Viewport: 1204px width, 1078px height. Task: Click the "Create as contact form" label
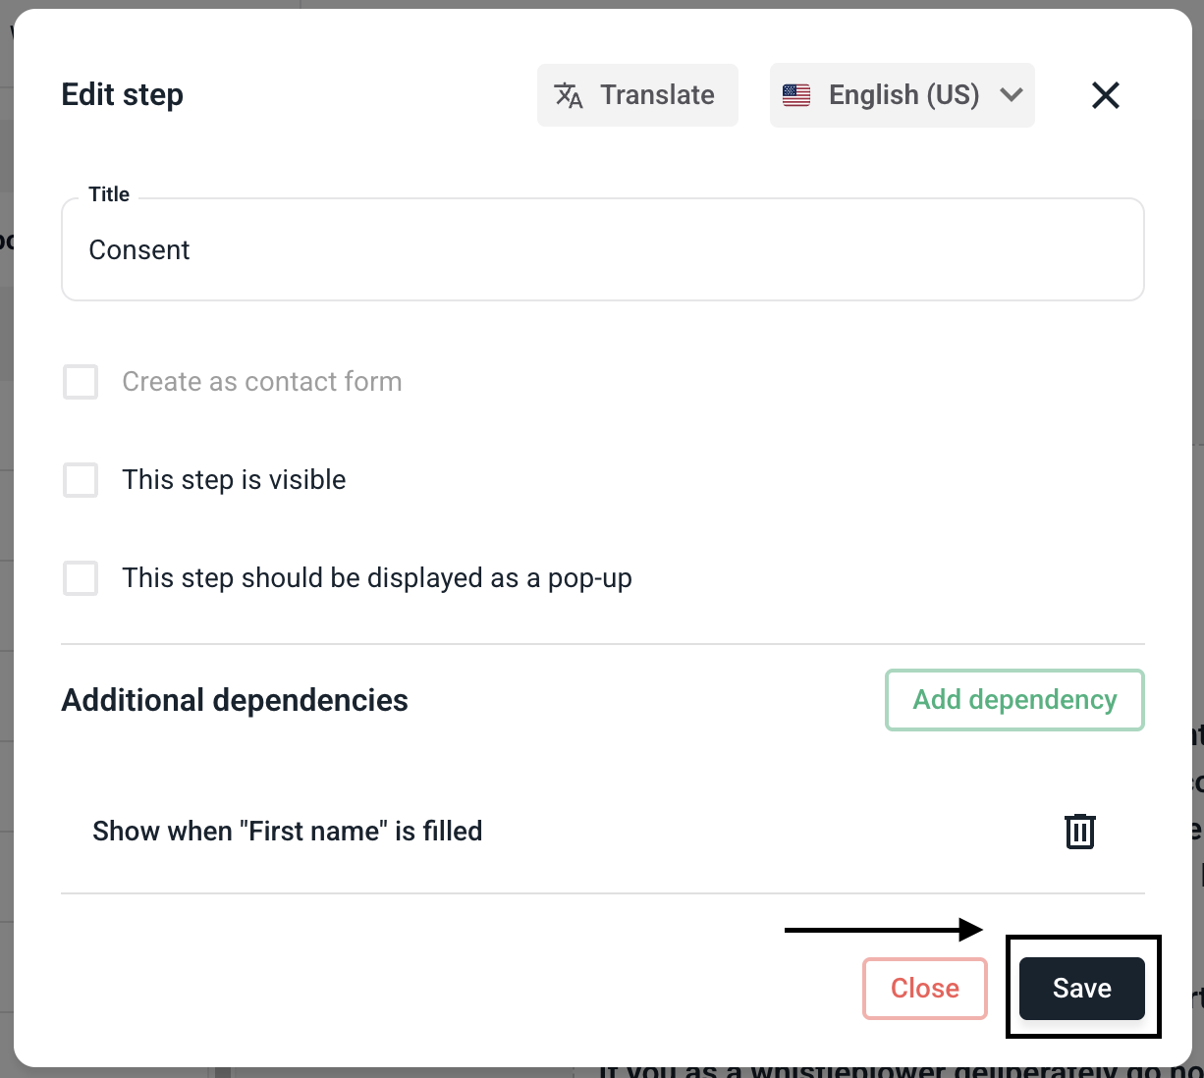(262, 382)
